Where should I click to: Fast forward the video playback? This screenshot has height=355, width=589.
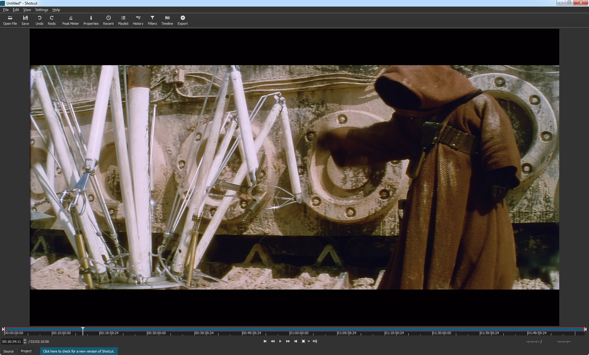(288, 341)
